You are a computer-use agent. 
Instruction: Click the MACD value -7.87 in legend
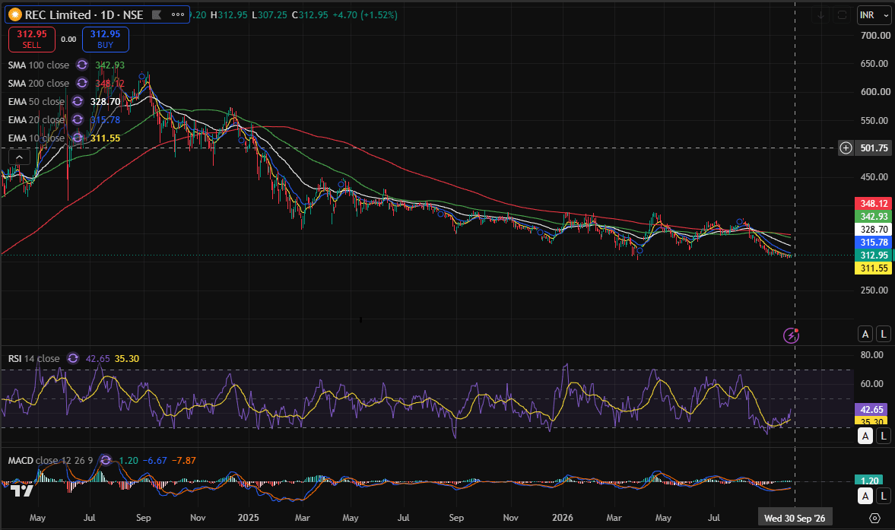184,460
